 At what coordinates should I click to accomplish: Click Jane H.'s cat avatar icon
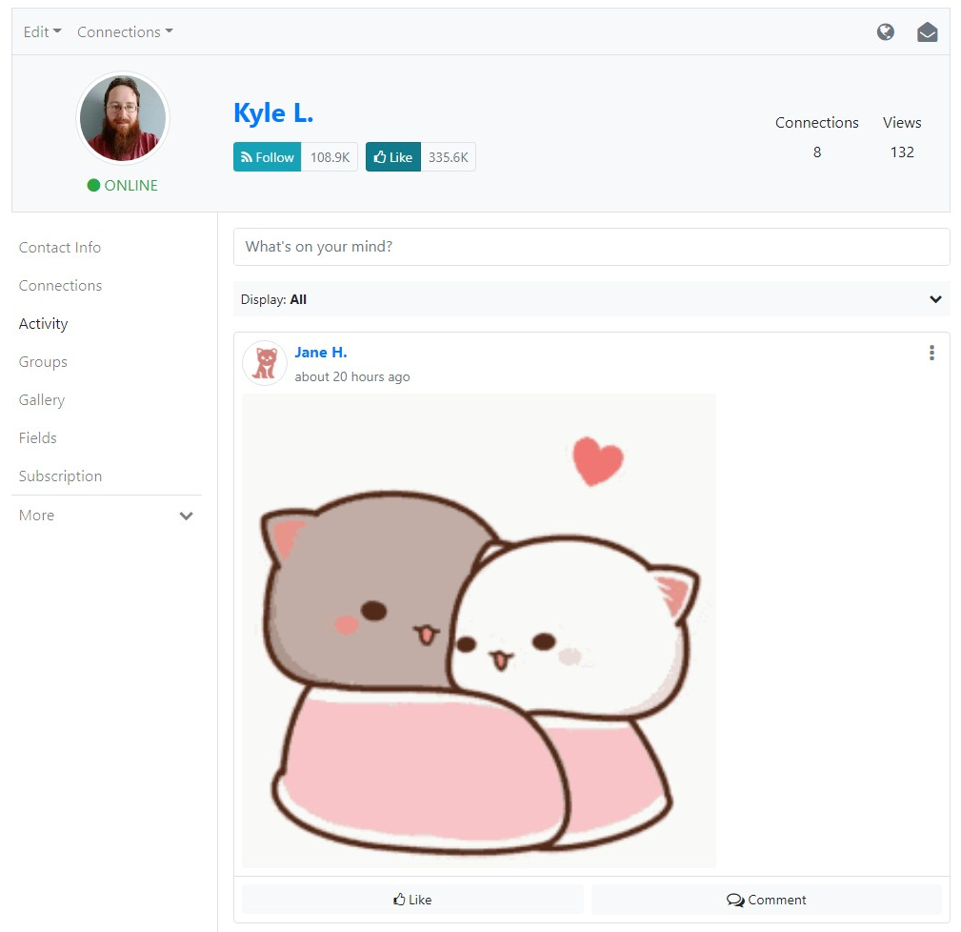tap(265, 363)
